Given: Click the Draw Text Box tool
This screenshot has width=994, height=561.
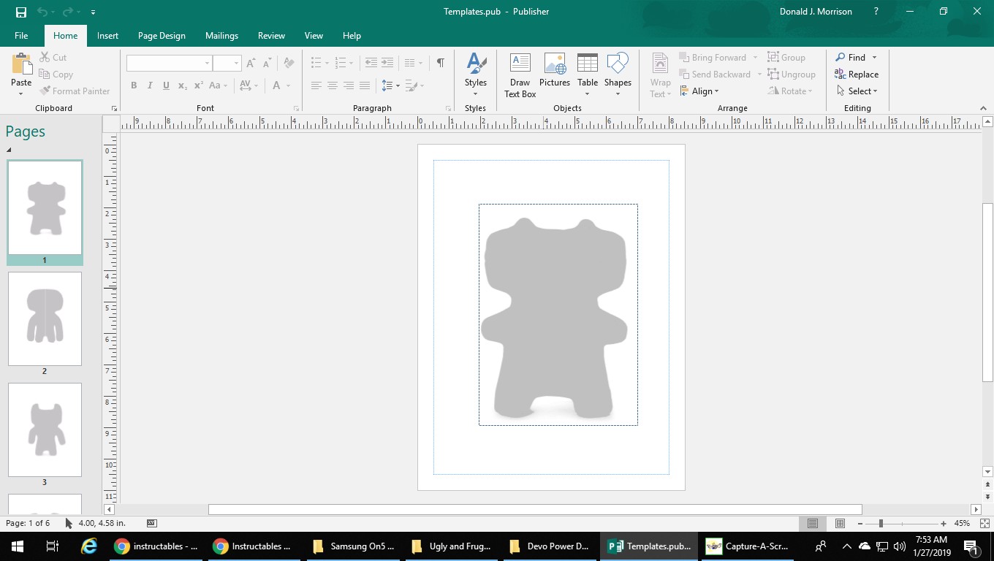Looking at the screenshot, I should pyautogui.click(x=520, y=75).
